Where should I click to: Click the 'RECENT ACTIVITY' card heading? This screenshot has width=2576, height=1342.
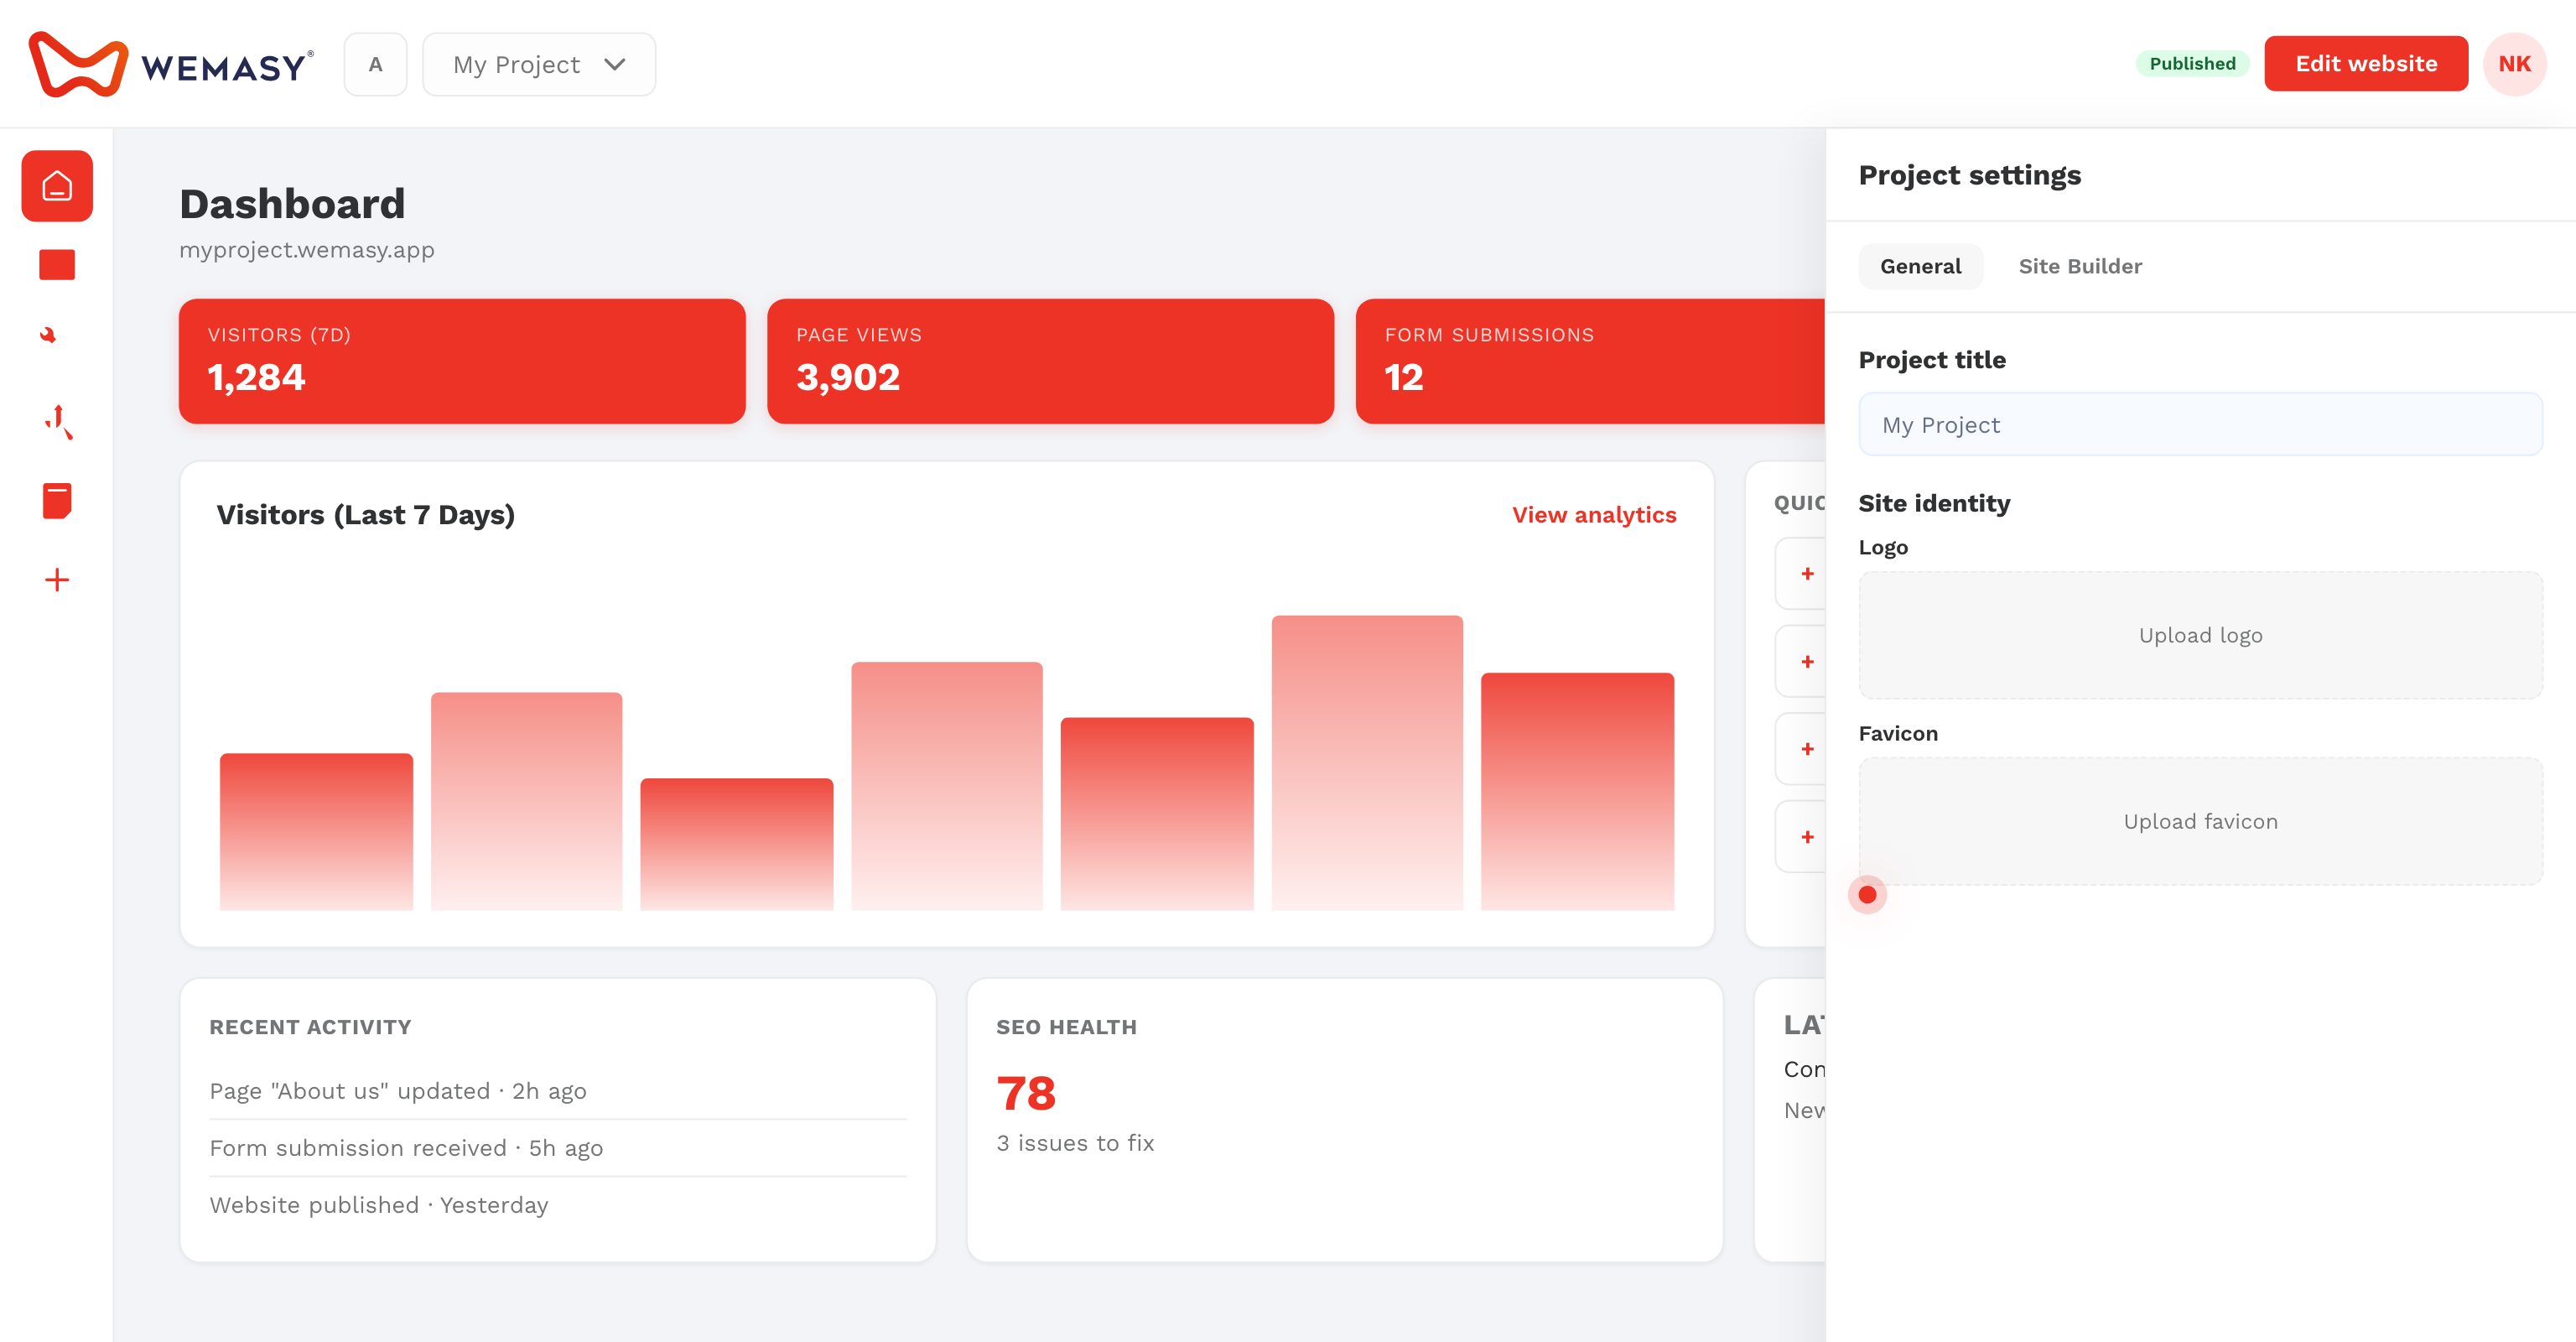[310, 1027]
